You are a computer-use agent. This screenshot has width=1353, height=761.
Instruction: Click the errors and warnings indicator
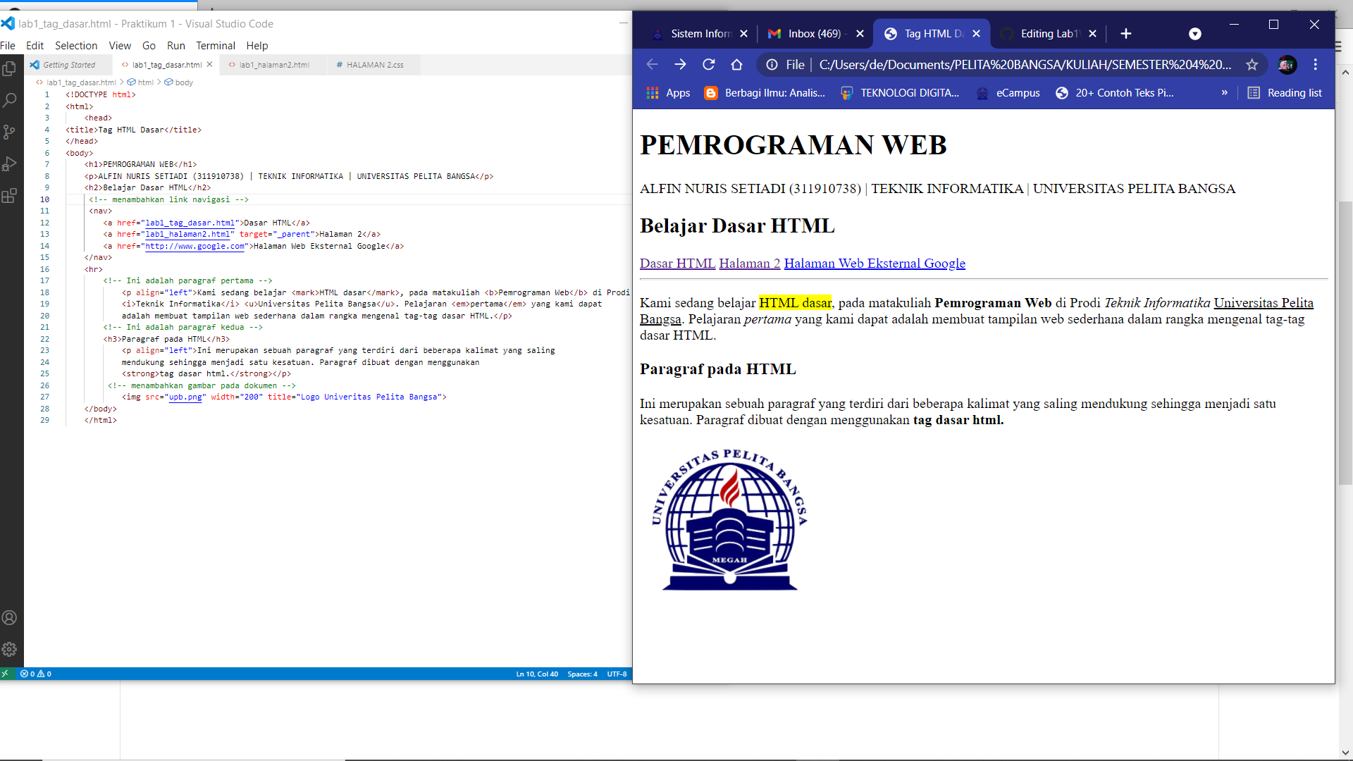click(x=34, y=674)
